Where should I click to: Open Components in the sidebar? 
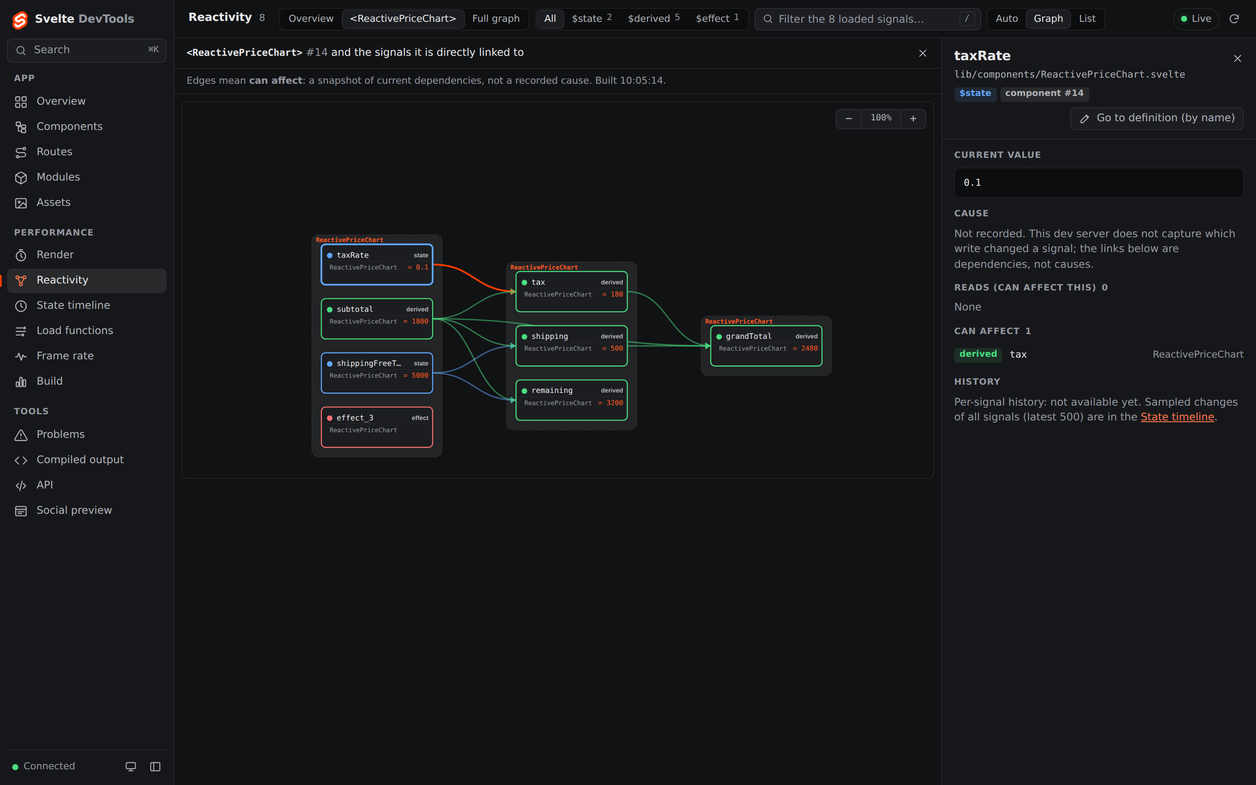click(87, 126)
